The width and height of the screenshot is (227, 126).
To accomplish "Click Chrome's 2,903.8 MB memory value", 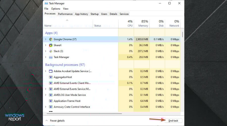I will click(142, 39).
